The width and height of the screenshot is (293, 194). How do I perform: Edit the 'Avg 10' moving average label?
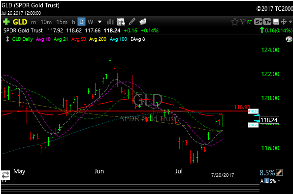(43, 39)
